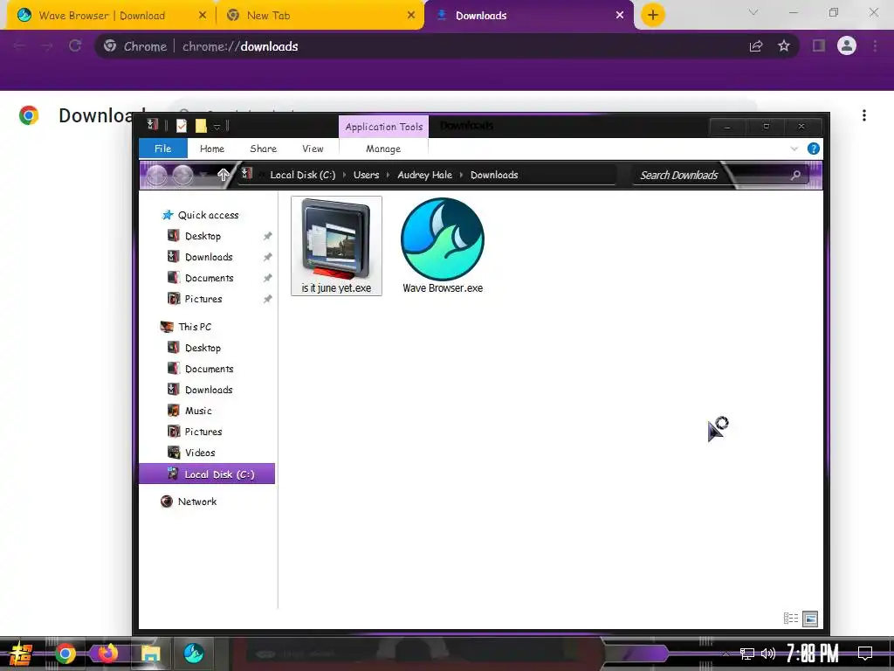Viewport: 894px width, 671px height.
Task: Click New Folder icon in quick access toolbar
Action: coord(201,126)
